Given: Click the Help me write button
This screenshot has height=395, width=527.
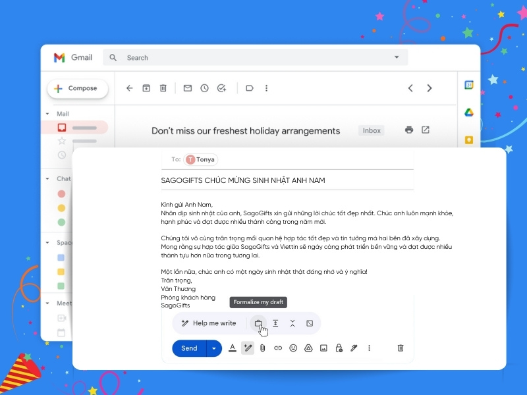Looking at the screenshot, I should click(209, 323).
